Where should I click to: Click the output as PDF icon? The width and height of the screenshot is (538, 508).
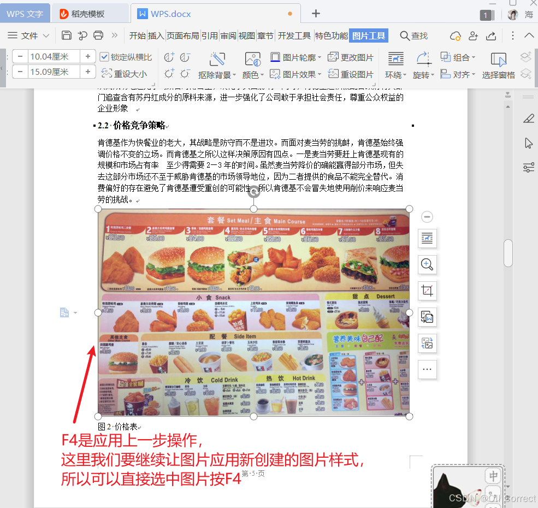click(x=82, y=36)
